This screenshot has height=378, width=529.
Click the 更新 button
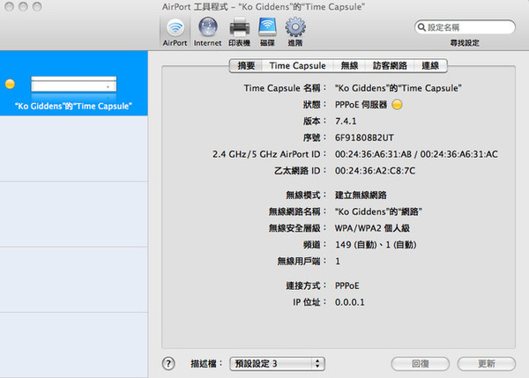[x=486, y=364]
